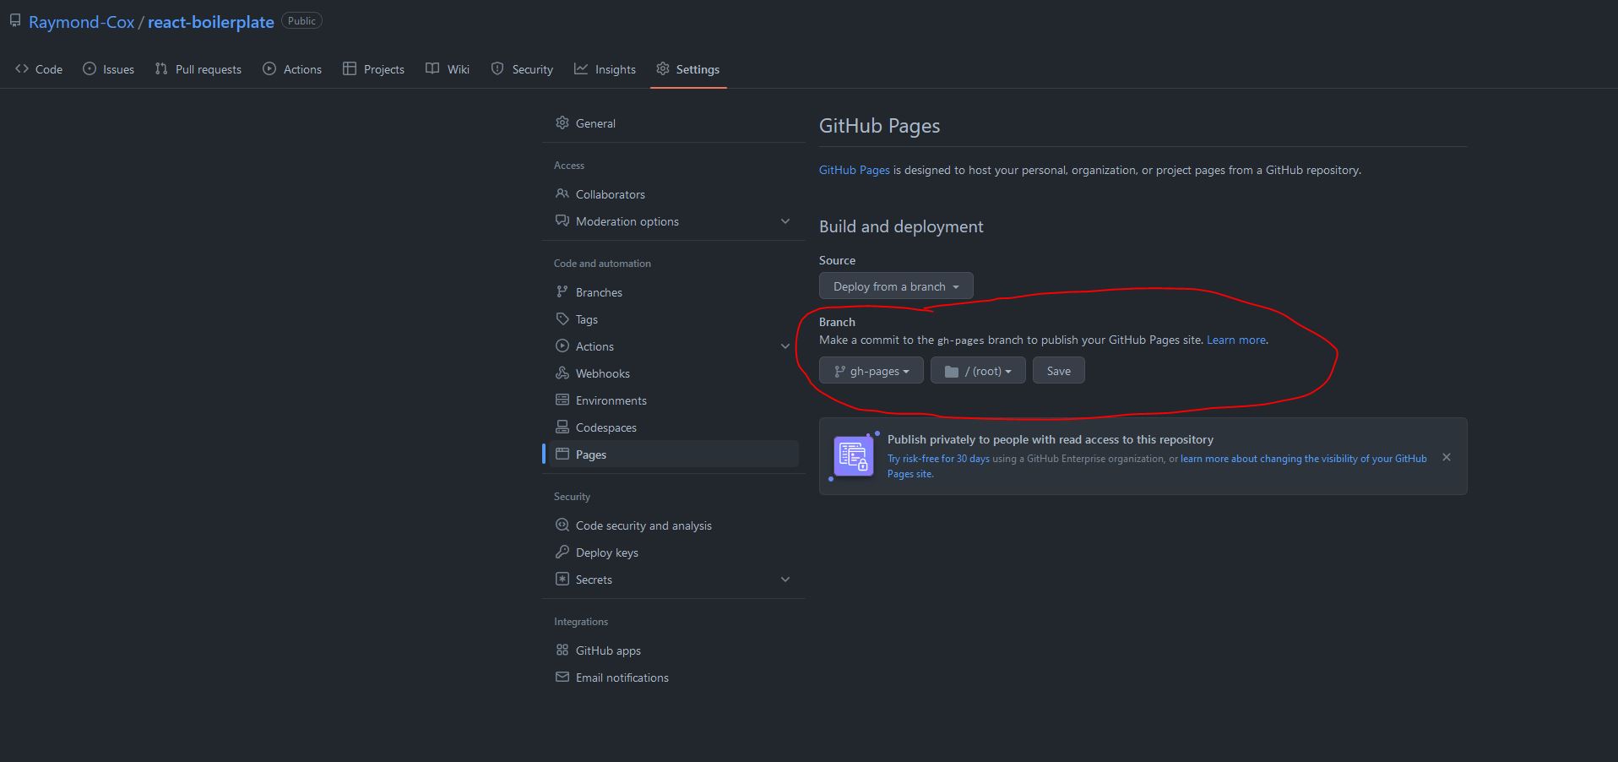This screenshot has width=1618, height=762.
Task: Open the gh-pages branch dropdown
Action: coord(871,371)
